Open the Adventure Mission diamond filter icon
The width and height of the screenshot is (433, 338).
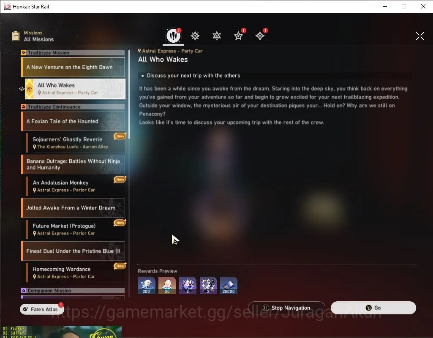260,35
